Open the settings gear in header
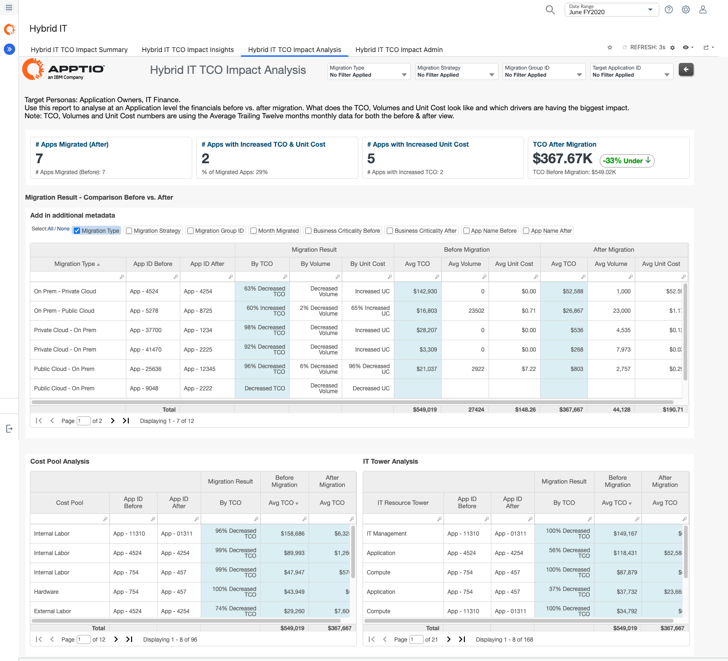728x661 pixels. pyautogui.click(x=686, y=10)
